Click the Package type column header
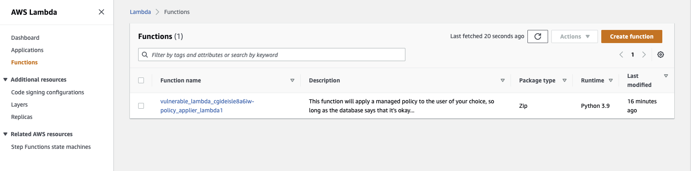The height and width of the screenshot is (171, 692). point(537,80)
